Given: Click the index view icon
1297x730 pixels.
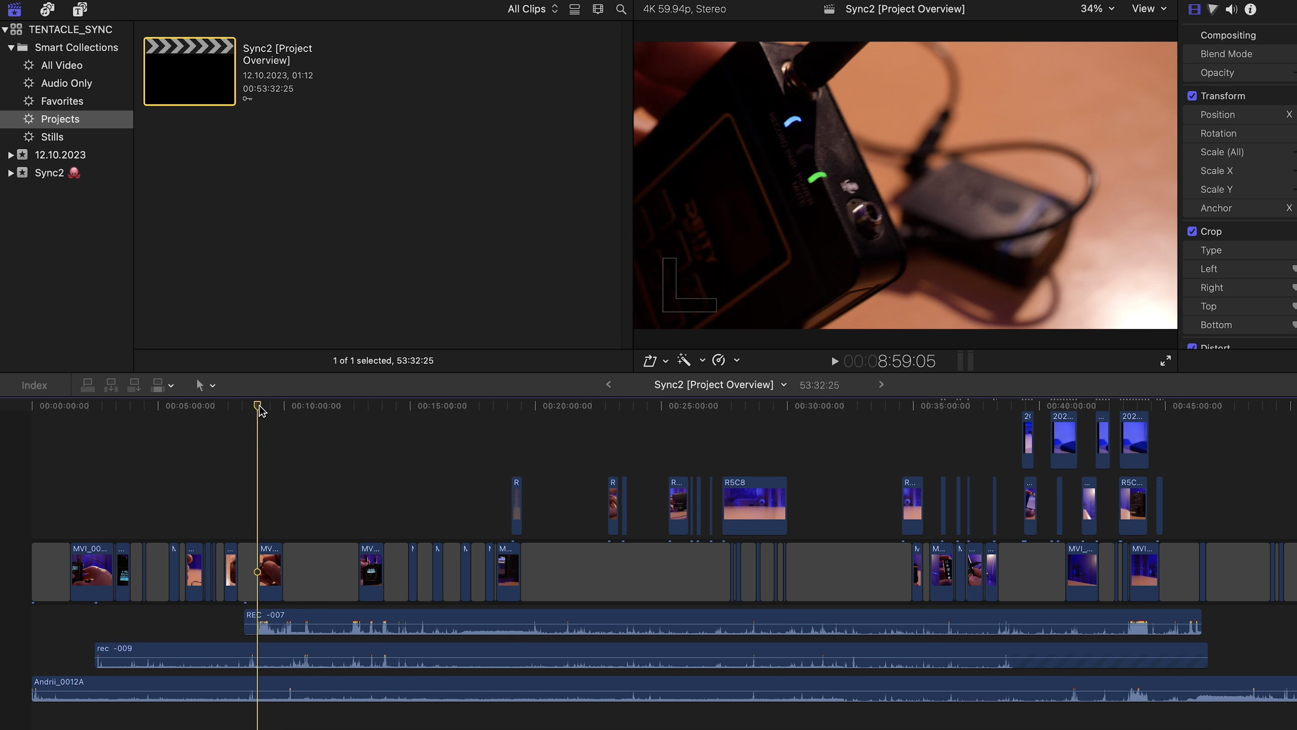Looking at the screenshot, I should 34,385.
